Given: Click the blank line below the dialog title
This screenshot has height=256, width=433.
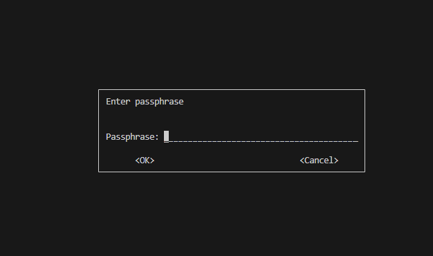Looking at the screenshot, I should (x=232, y=119).
